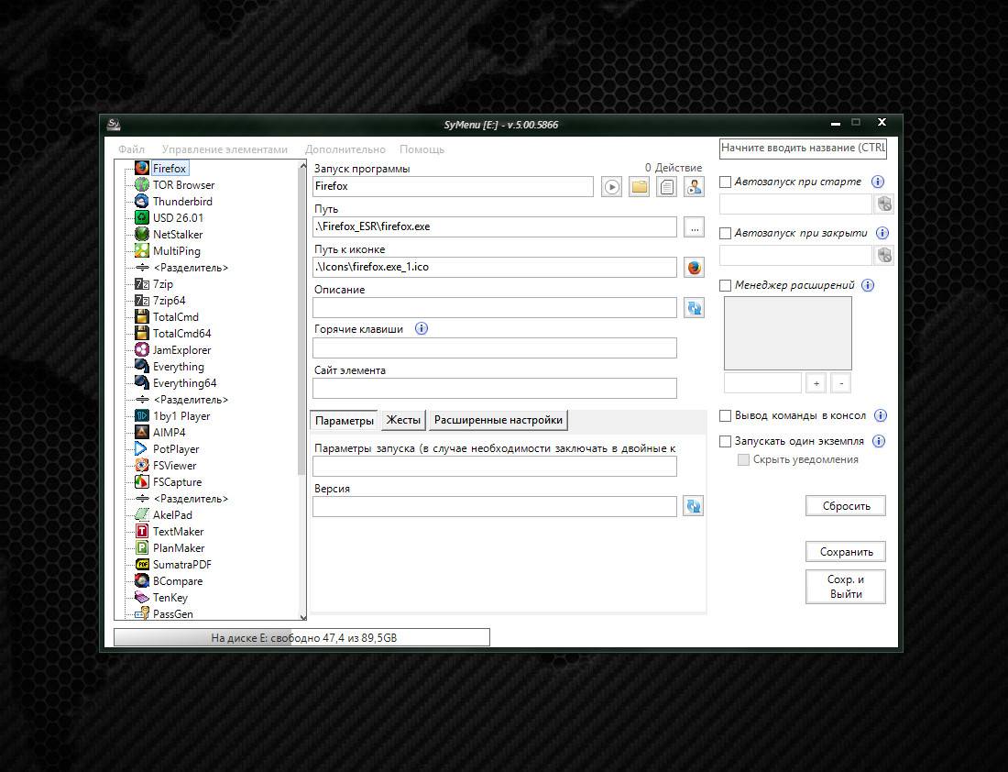The height and width of the screenshot is (772, 1008).
Task: Focus the search name input field
Action: pyautogui.click(x=803, y=148)
